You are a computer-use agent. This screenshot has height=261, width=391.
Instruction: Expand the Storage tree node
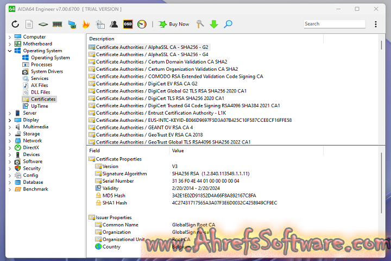click(10, 134)
